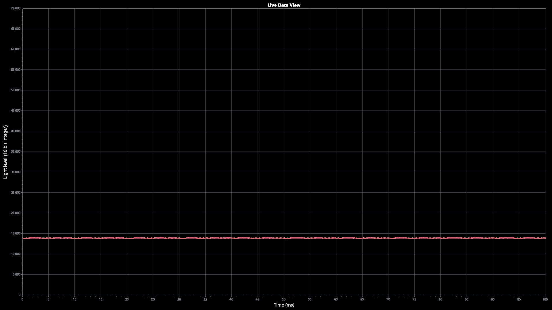Image resolution: width=552 pixels, height=310 pixels.
Task: Click the 90 tick label on time axis
Action: coord(493,299)
